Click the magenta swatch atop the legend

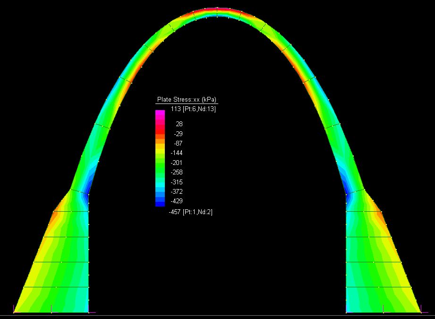pos(160,112)
